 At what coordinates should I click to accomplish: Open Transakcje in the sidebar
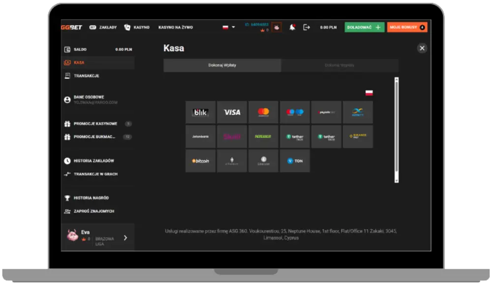pos(98,76)
